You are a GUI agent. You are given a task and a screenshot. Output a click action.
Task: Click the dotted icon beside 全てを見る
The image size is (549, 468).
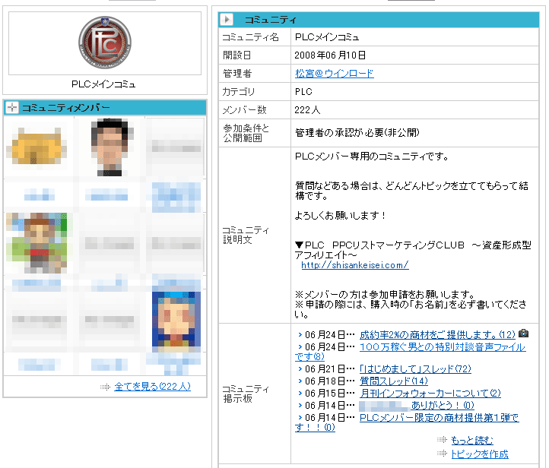(x=105, y=387)
